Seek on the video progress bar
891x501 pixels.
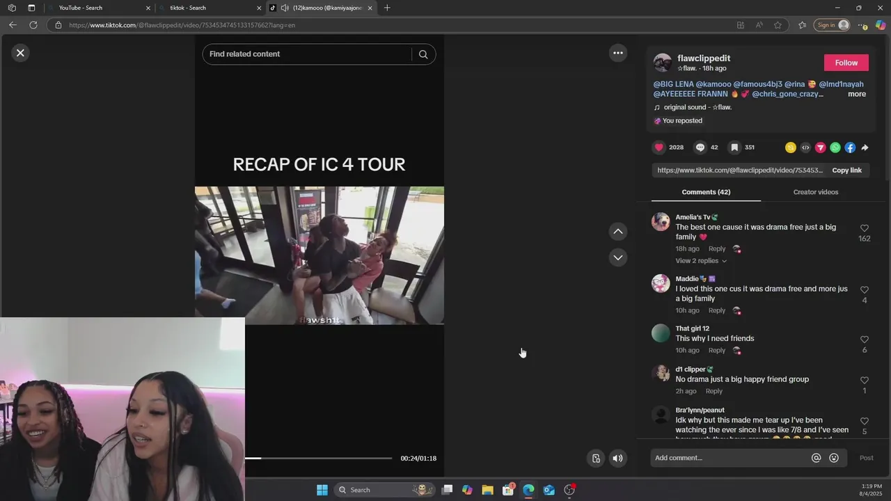(318, 458)
